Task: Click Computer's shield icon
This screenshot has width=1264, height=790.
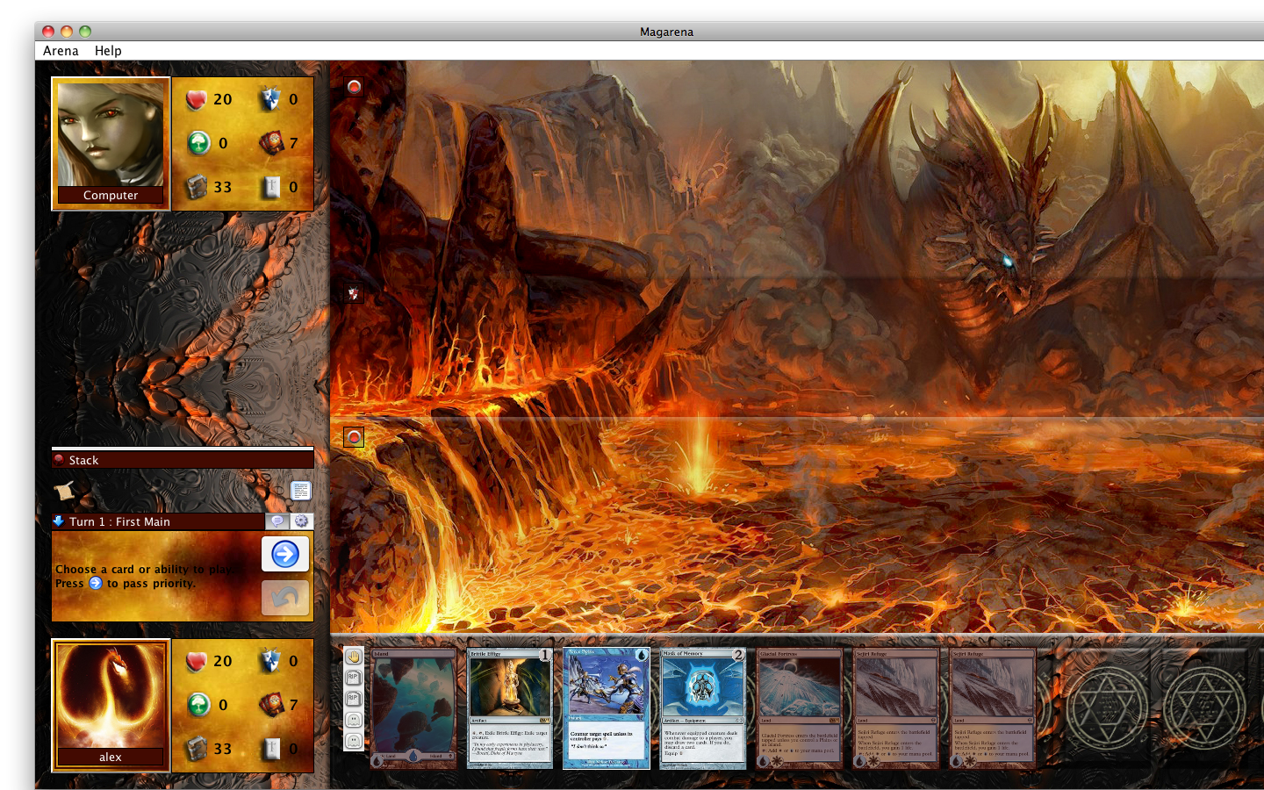Action: tap(269, 99)
